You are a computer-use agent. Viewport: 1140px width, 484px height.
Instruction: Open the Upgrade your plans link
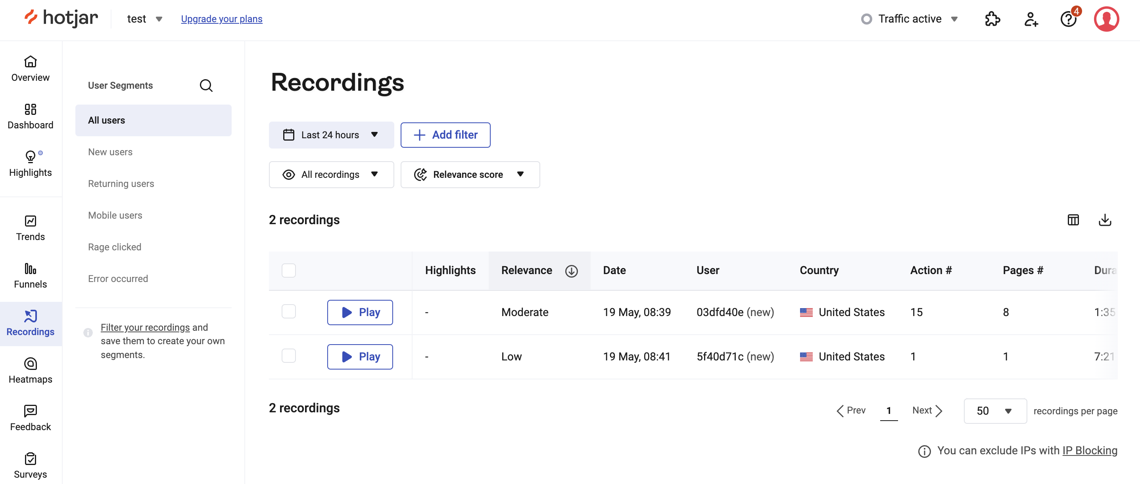[x=221, y=19]
